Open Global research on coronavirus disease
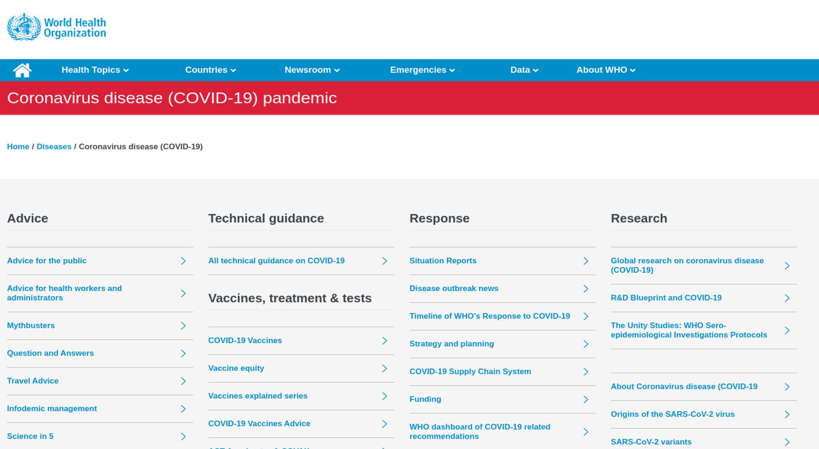This screenshot has height=449, width=819. click(687, 265)
